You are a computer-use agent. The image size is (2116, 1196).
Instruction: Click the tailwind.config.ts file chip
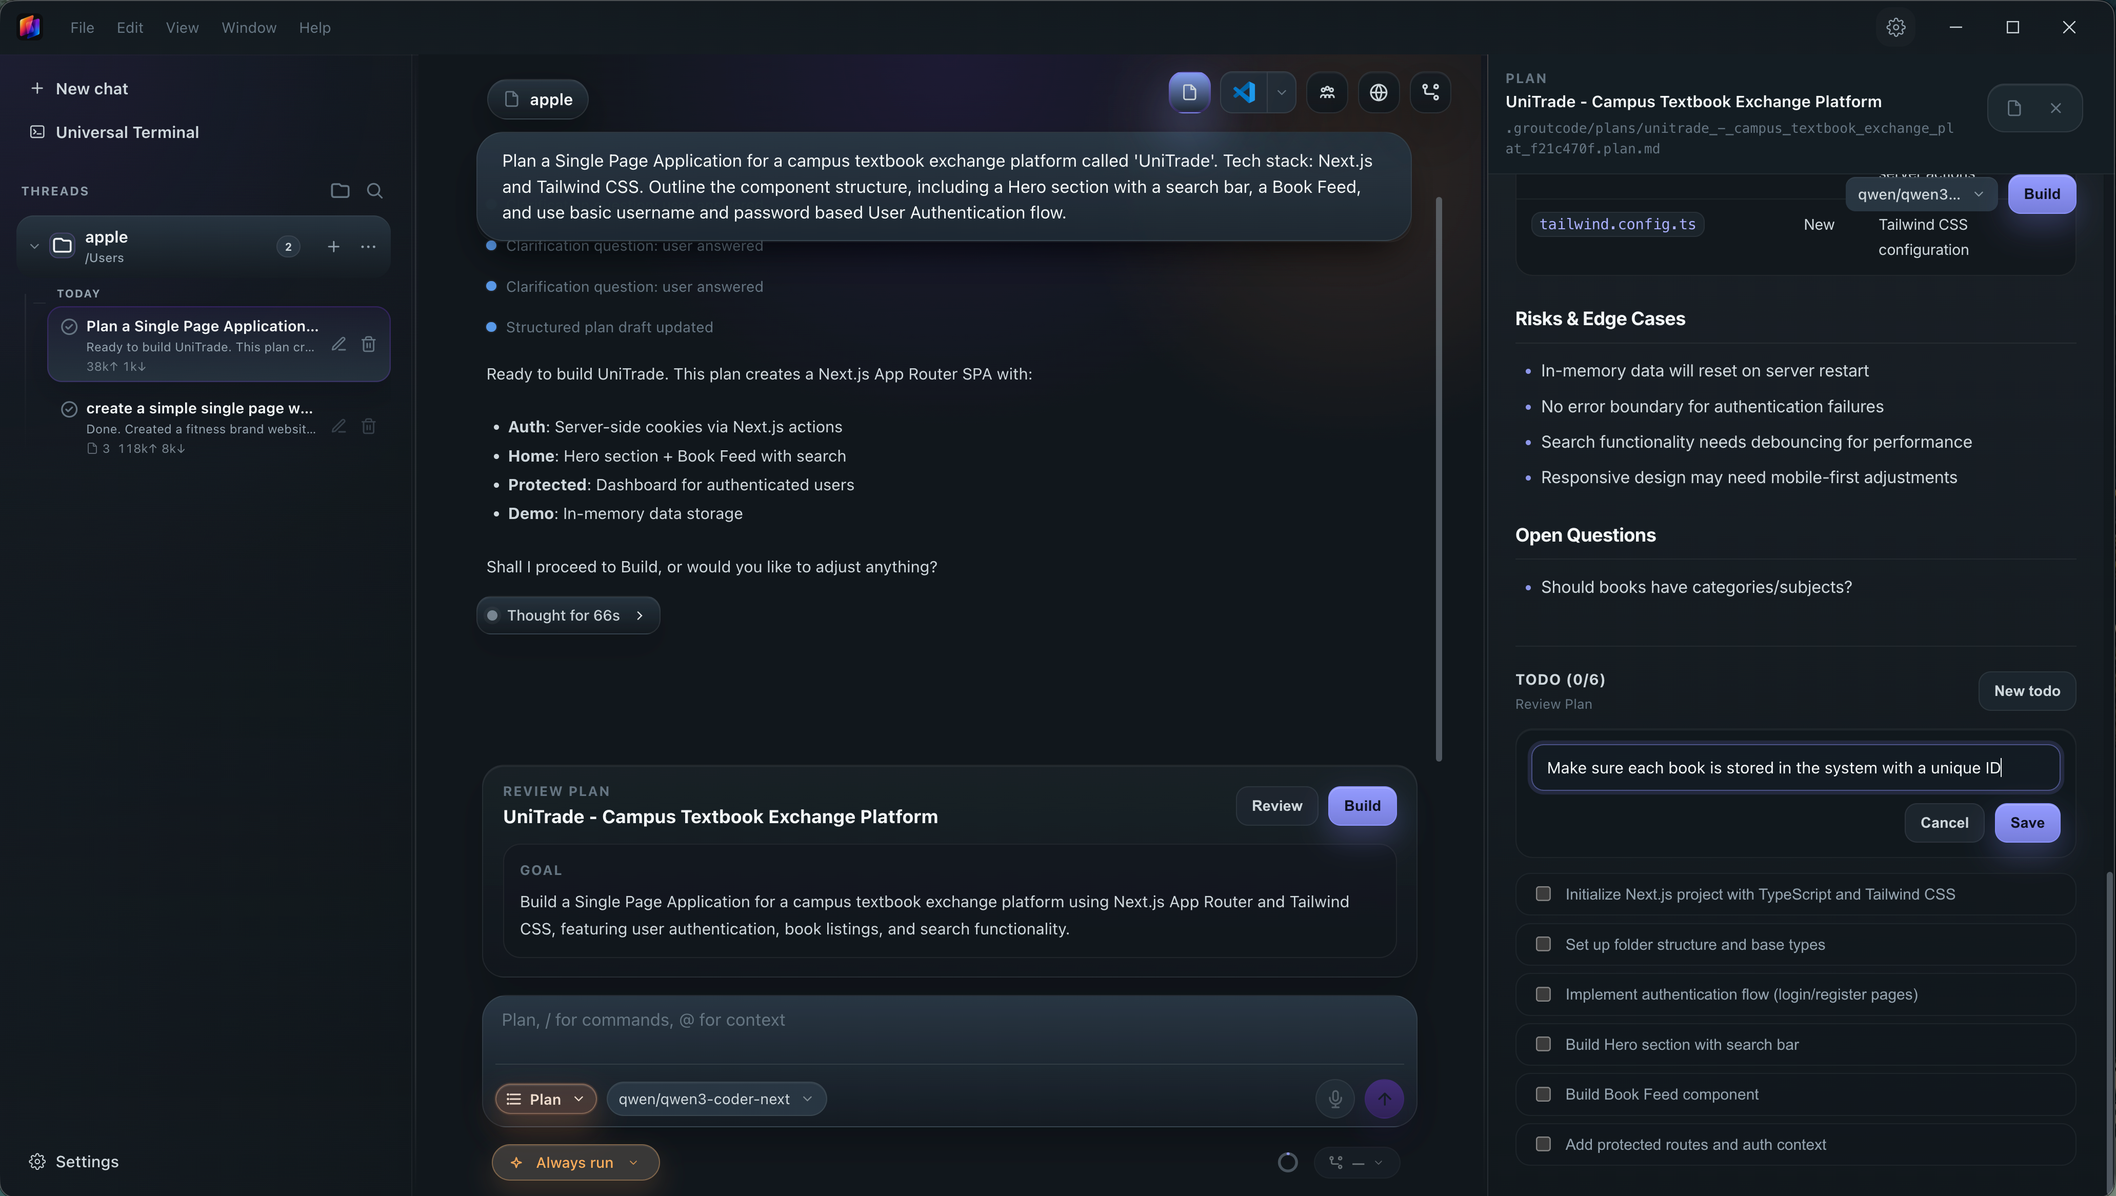(1618, 224)
